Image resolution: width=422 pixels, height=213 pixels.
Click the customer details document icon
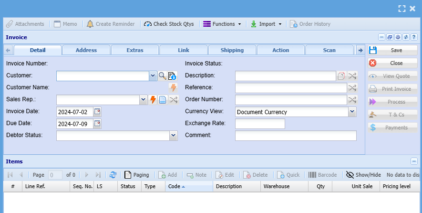(x=172, y=75)
